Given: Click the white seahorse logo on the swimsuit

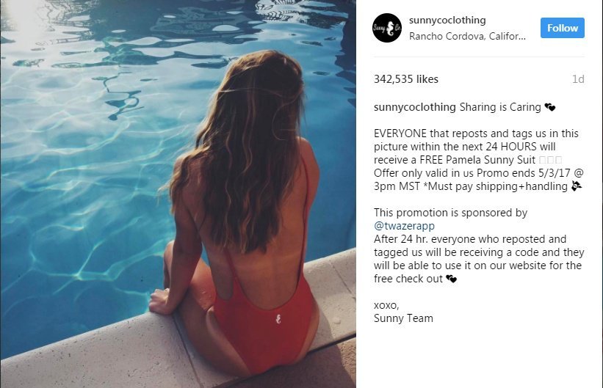Looking at the screenshot, I should [278, 318].
